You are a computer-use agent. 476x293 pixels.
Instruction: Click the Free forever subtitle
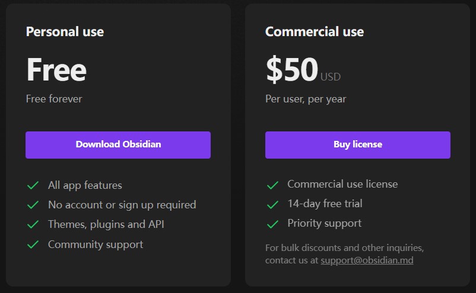click(x=54, y=99)
